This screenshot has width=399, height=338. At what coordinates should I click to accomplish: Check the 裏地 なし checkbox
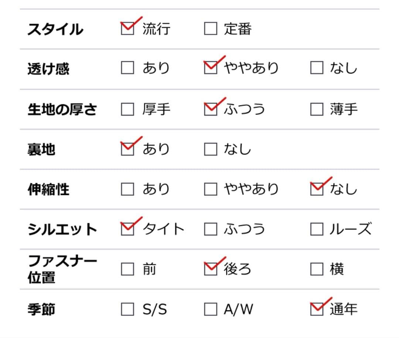click(211, 149)
